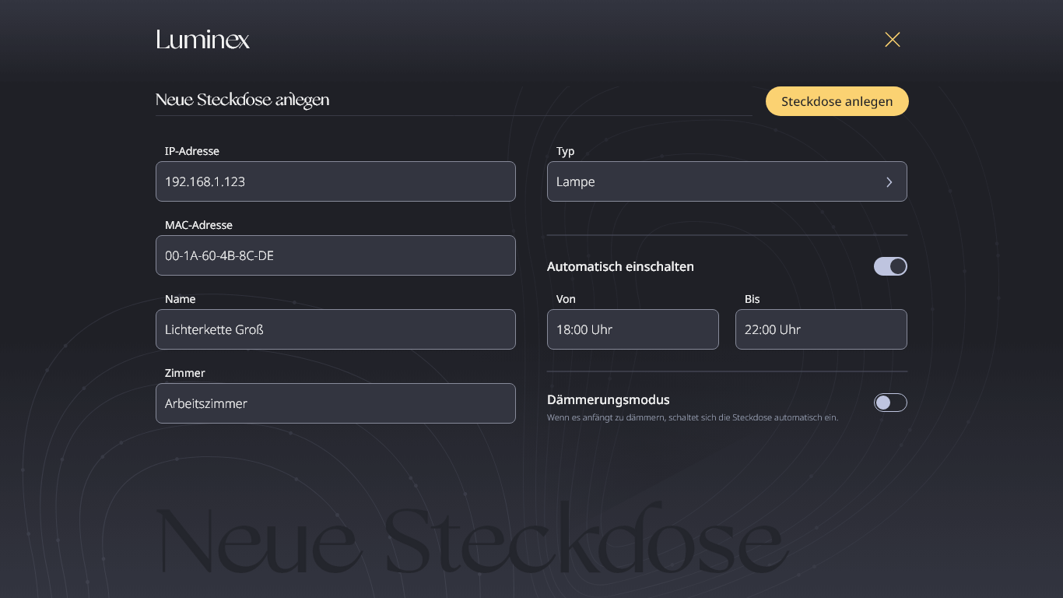Screen dimensions: 1063x598
Task: Click the chevron next to Lampe
Action: click(889, 181)
